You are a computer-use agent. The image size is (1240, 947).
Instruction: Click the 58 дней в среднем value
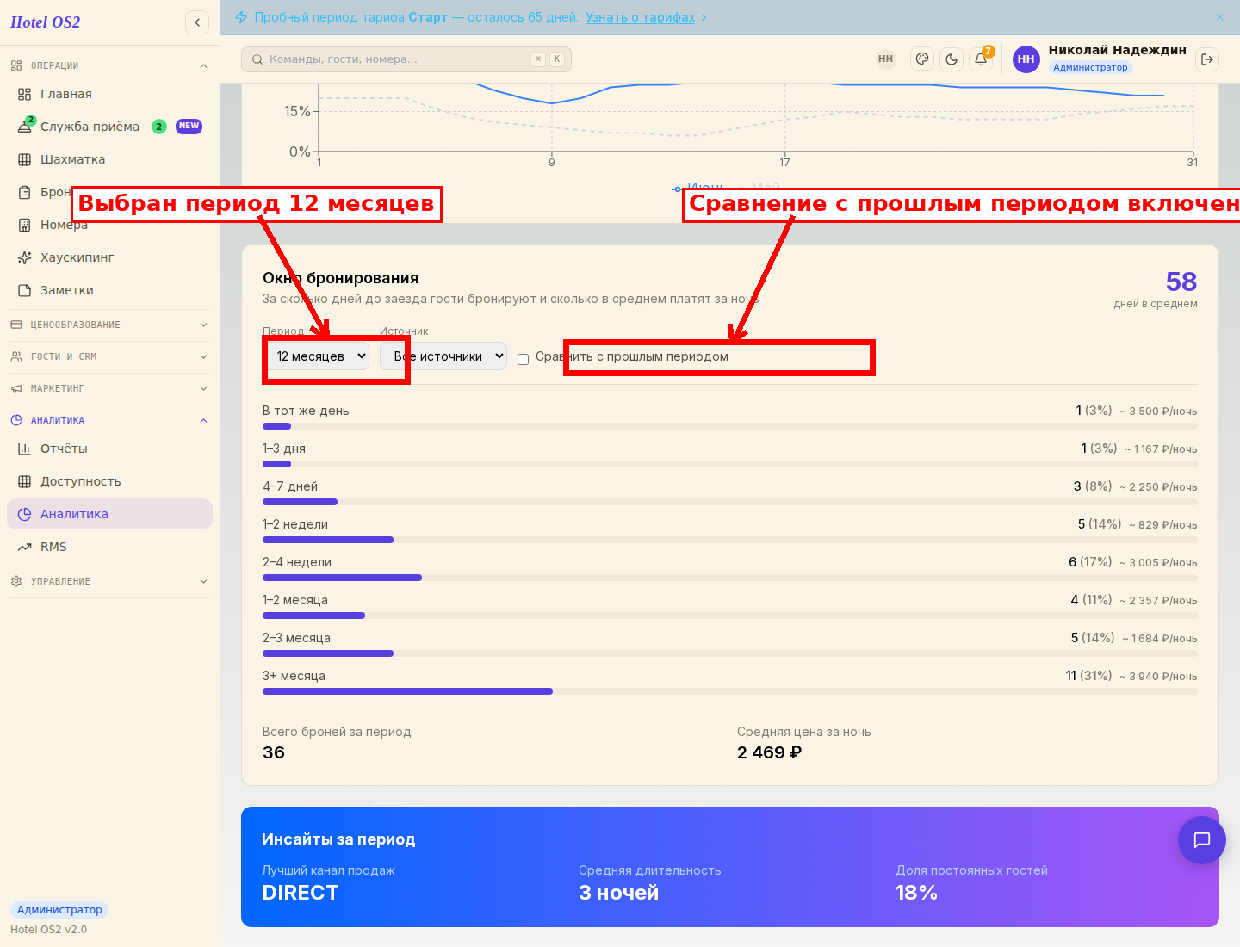pyautogui.click(x=1181, y=282)
